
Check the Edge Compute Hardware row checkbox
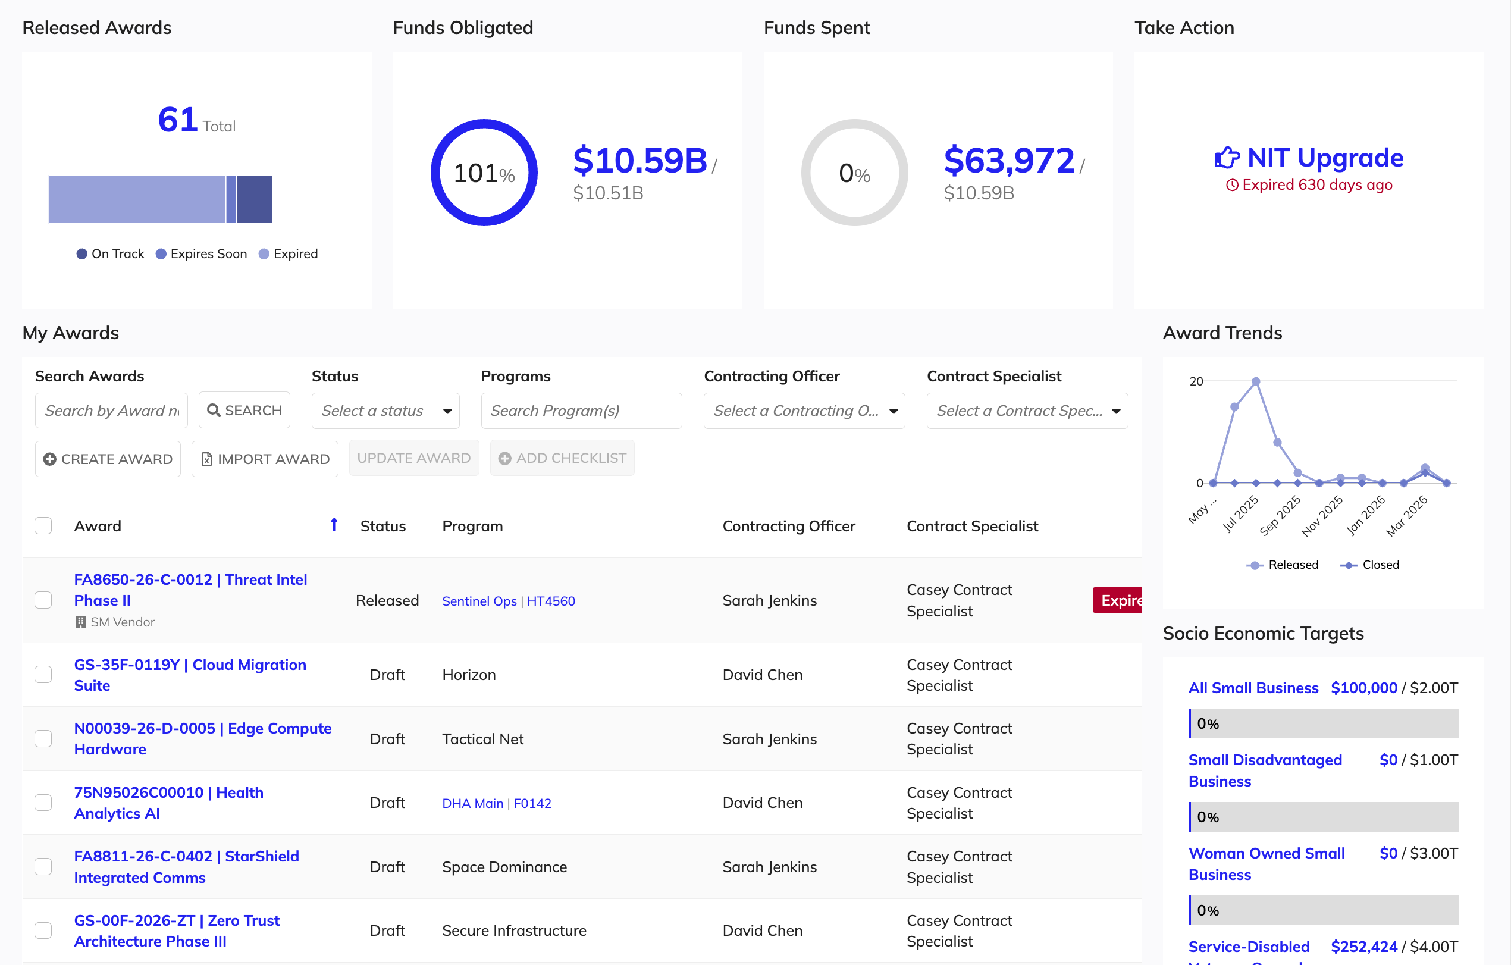[x=43, y=739]
